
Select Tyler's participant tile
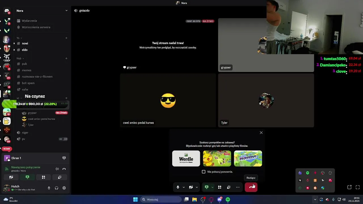coord(266,100)
